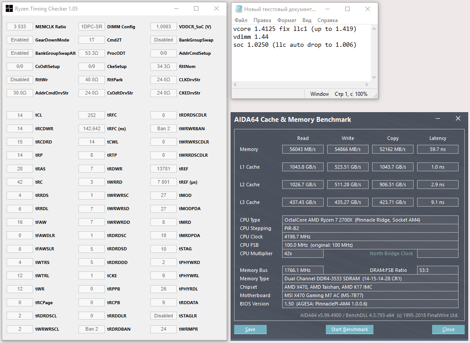Click the CPU Clock field 4198.7 MHz

point(370,237)
